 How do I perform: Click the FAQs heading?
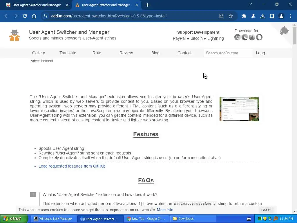tap(146, 180)
